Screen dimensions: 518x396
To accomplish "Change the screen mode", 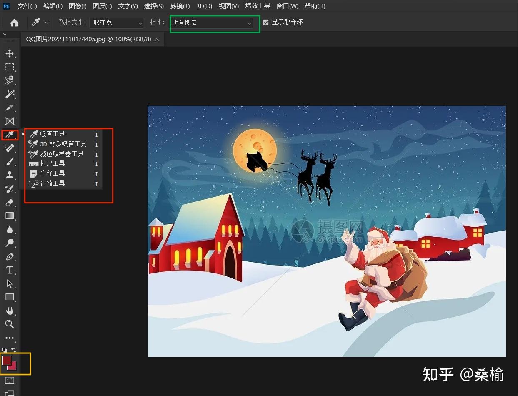I will (10, 393).
